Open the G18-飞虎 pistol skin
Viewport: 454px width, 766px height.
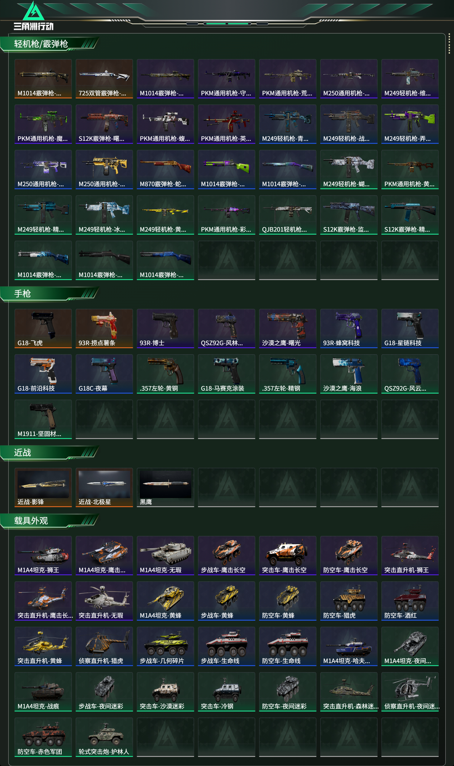click(x=43, y=329)
